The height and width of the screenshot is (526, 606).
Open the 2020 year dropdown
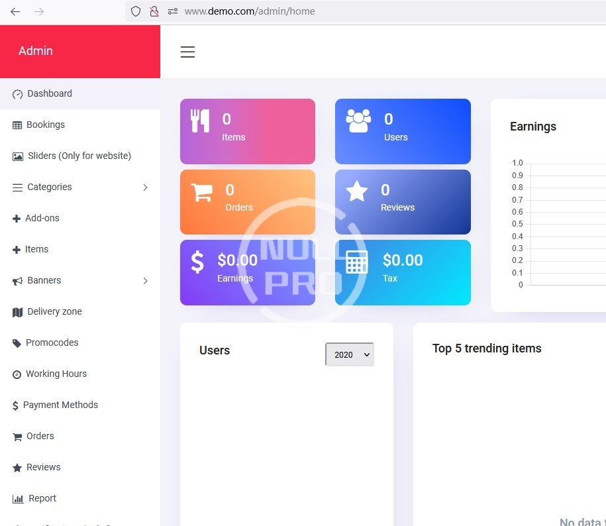tap(350, 354)
